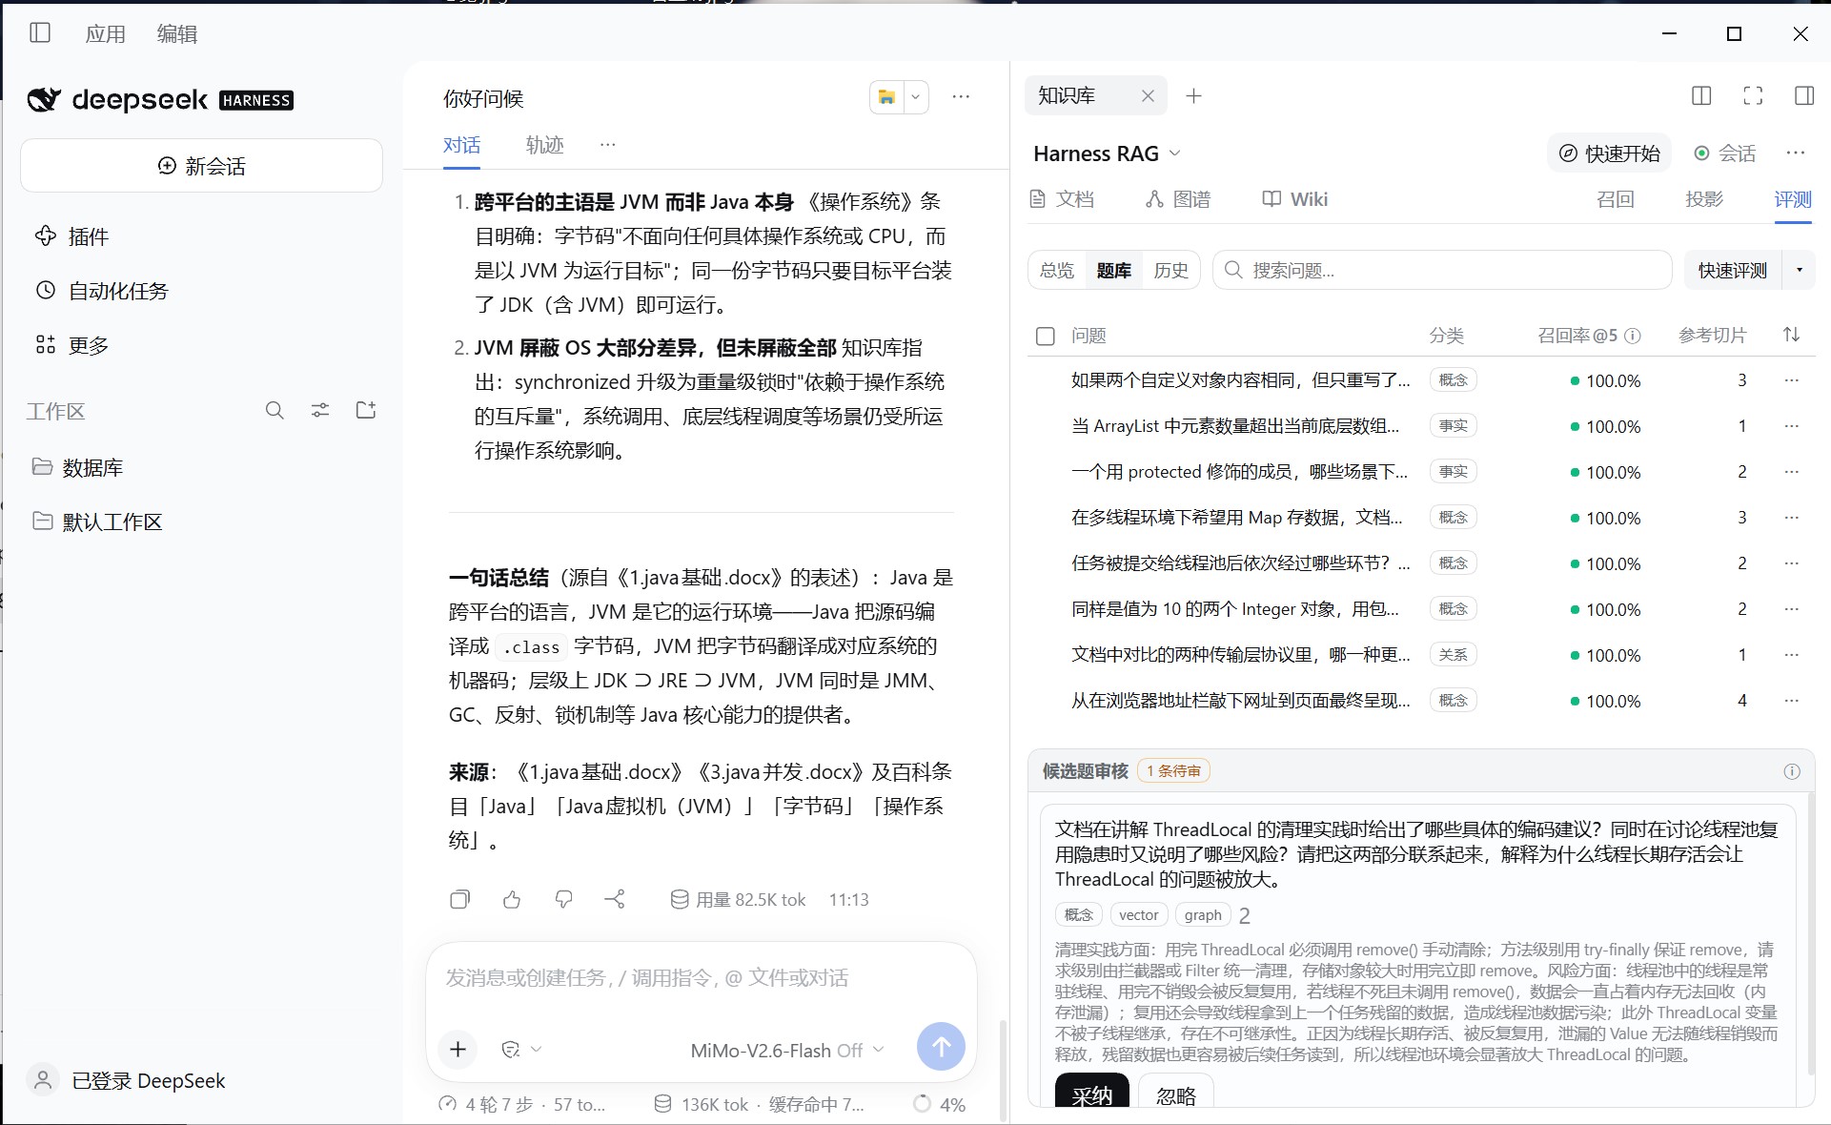Give the reply a thumbs down
Screen dimensions: 1831x1125
(x=564, y=899)
